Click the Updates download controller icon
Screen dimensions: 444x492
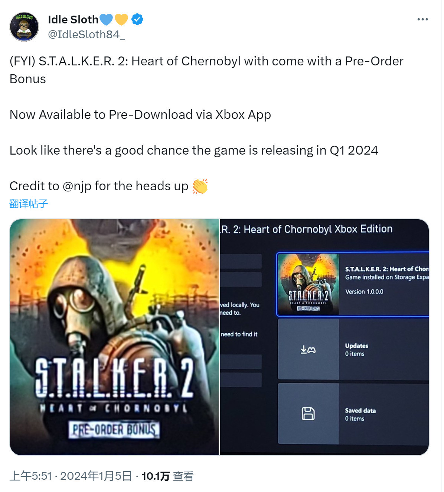(x=308, y=350)
